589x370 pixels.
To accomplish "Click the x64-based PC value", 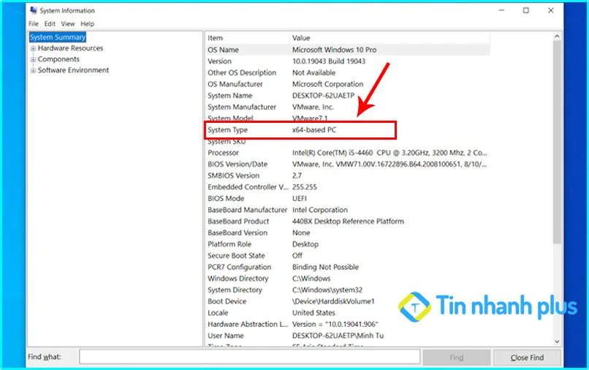I will pos(314,129).
